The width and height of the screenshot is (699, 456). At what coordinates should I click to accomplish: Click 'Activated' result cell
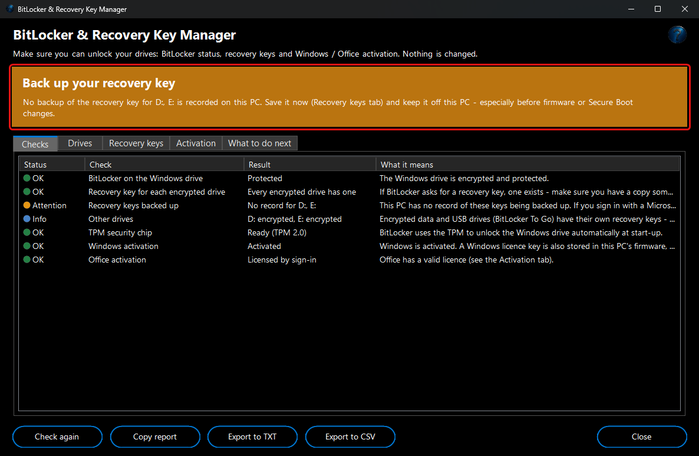tap(264, 246)
